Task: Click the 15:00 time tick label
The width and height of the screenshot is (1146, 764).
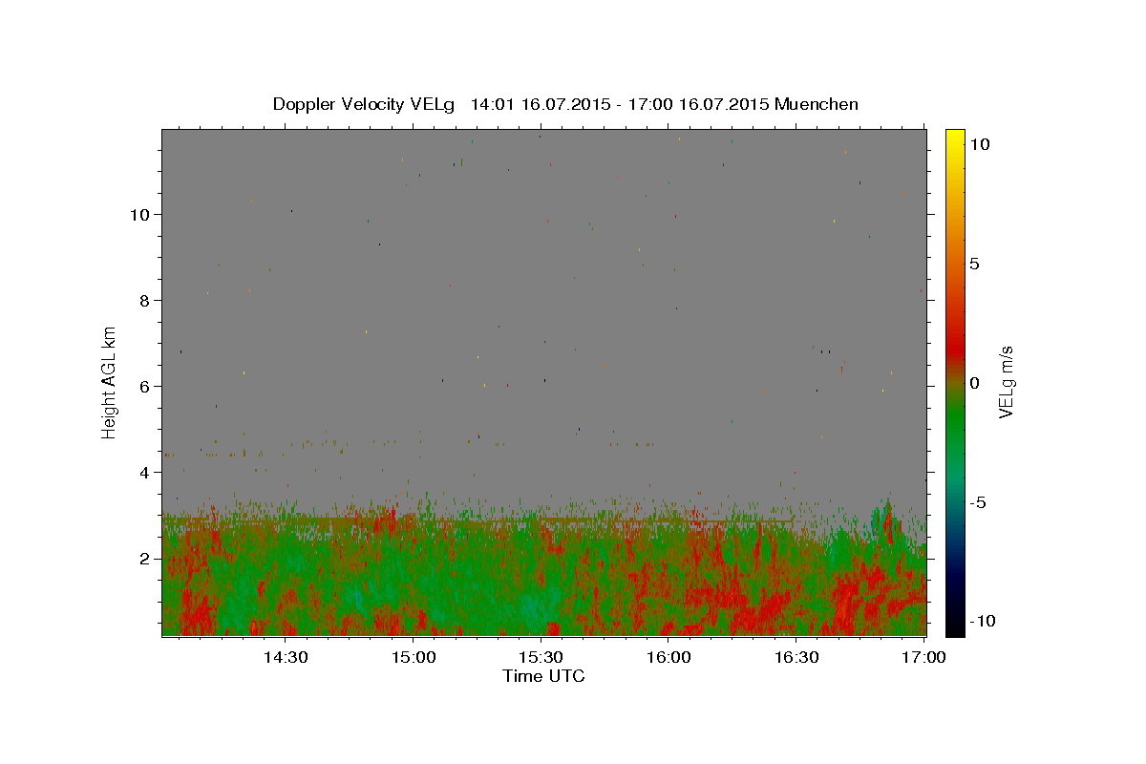Action: [x=413, y=658]
